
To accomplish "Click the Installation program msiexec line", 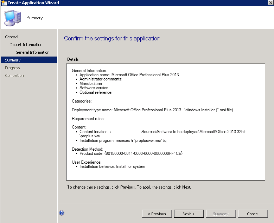I will [123, 140].
